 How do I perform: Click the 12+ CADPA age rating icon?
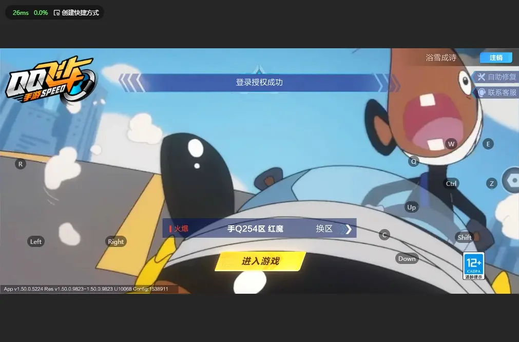click(474, 266)
